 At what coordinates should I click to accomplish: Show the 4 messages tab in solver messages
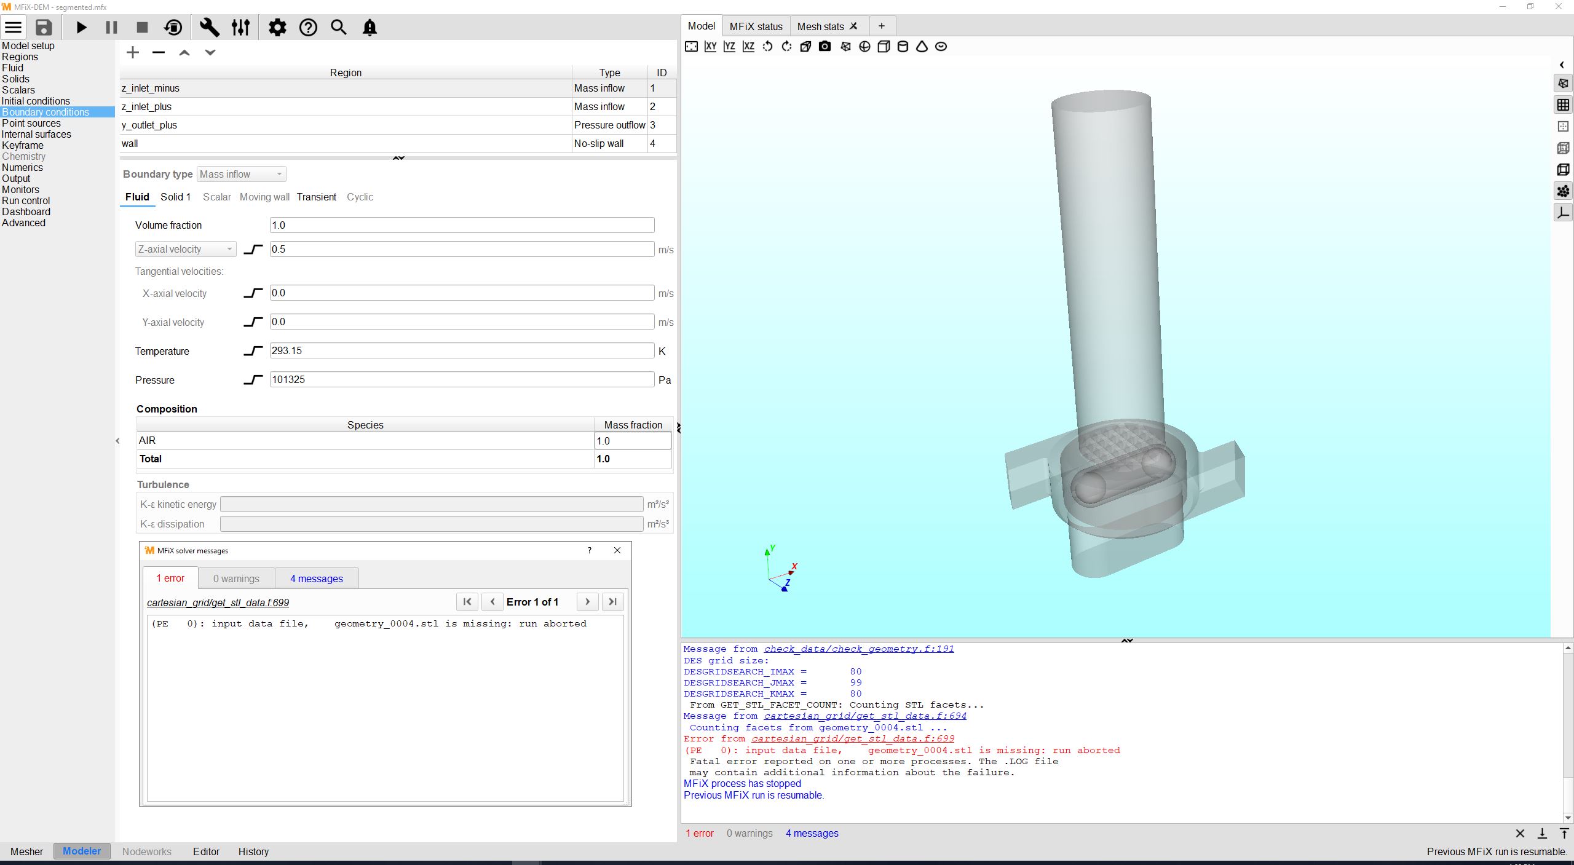316,579
